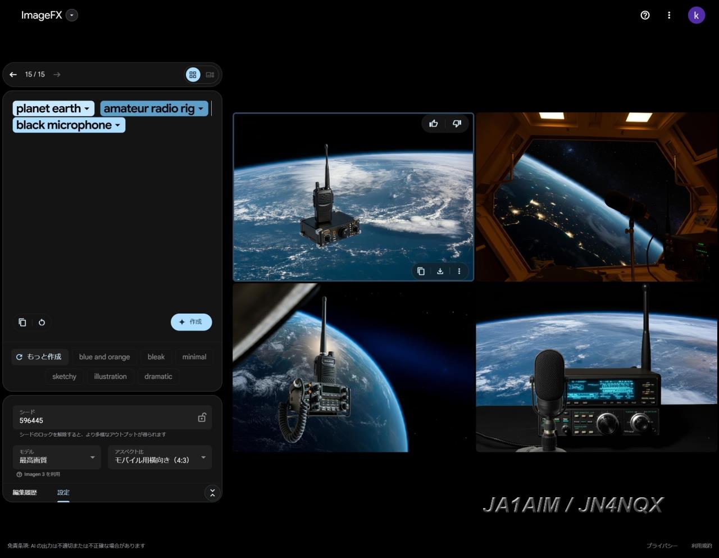This screenshot has height=558, width=719.
Task: Expand the 'planet earth' chip dropdown
Action: (87, 109)
